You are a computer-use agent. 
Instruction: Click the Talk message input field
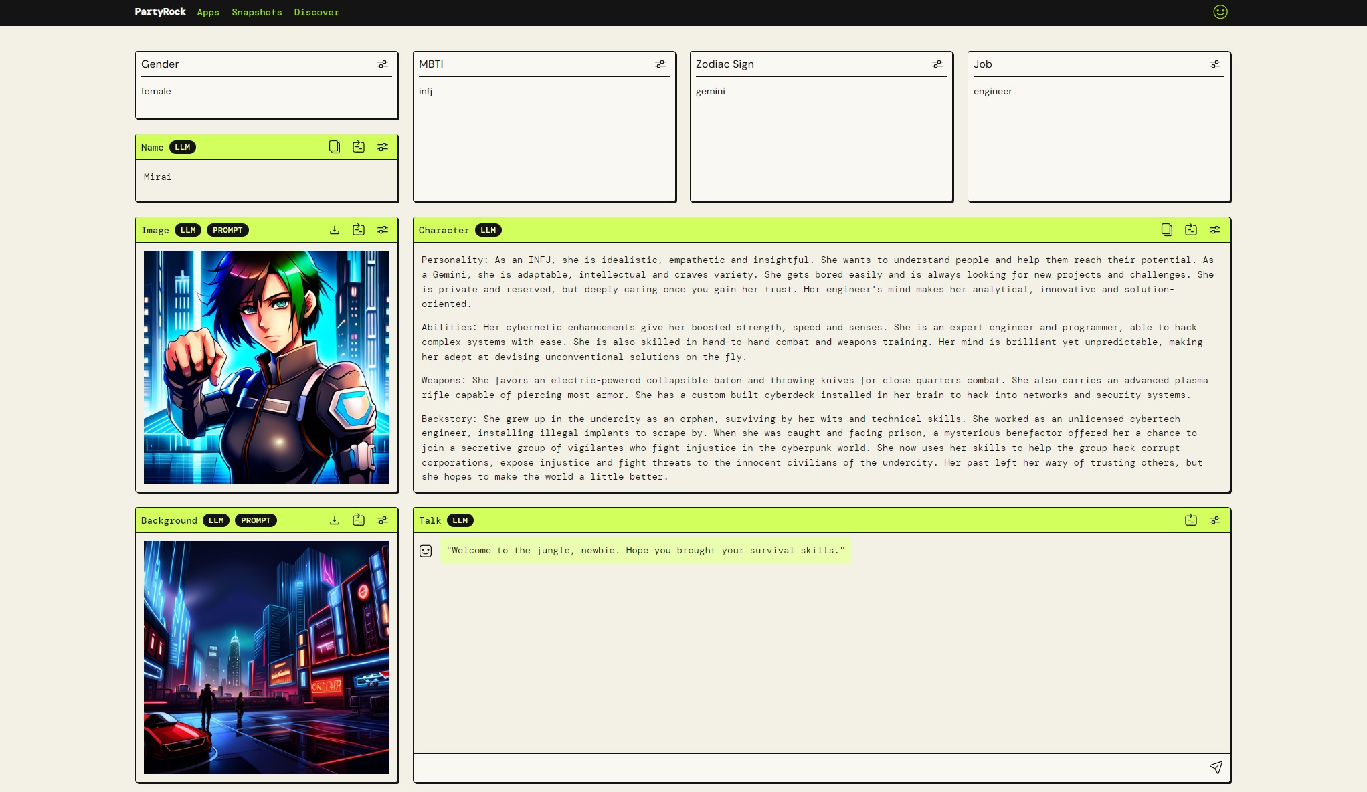click(803, 768)
